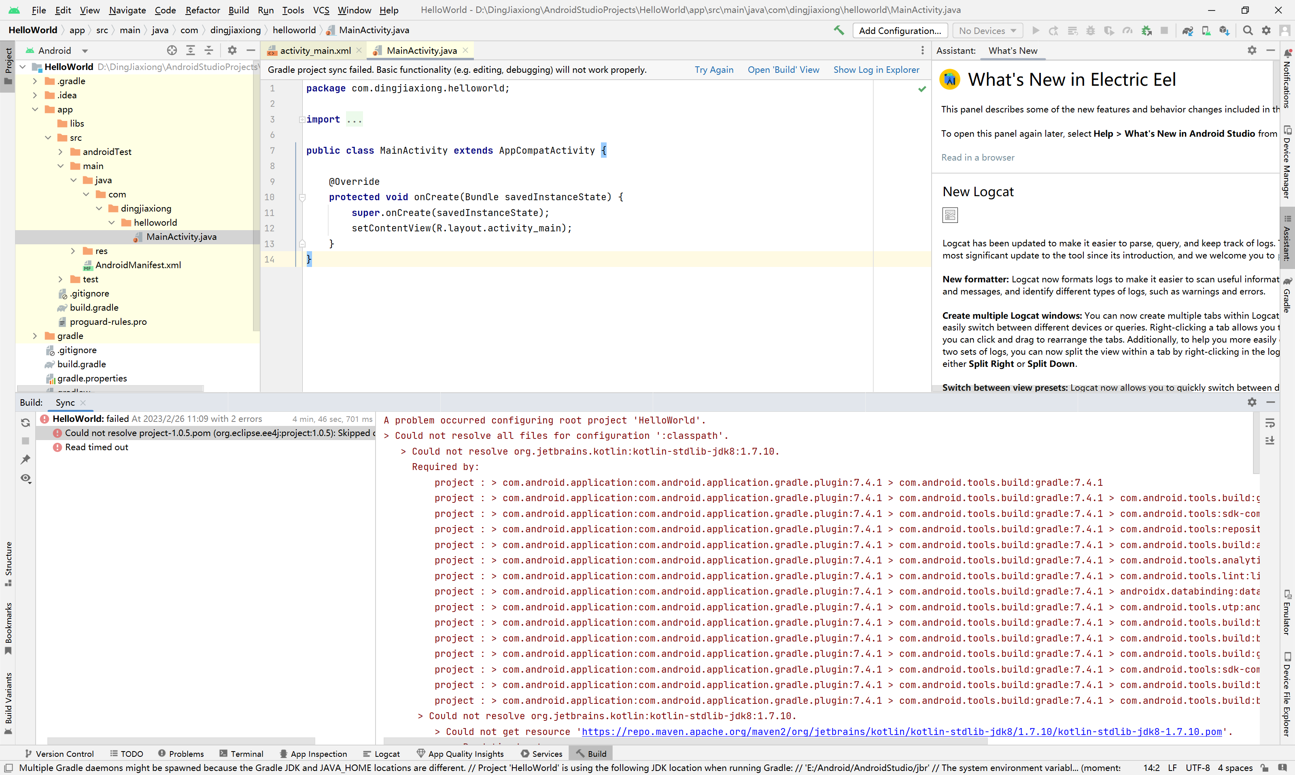Click Open Build View button
The width and height of the screenshot is (1295, 775).
coord(783,69)
